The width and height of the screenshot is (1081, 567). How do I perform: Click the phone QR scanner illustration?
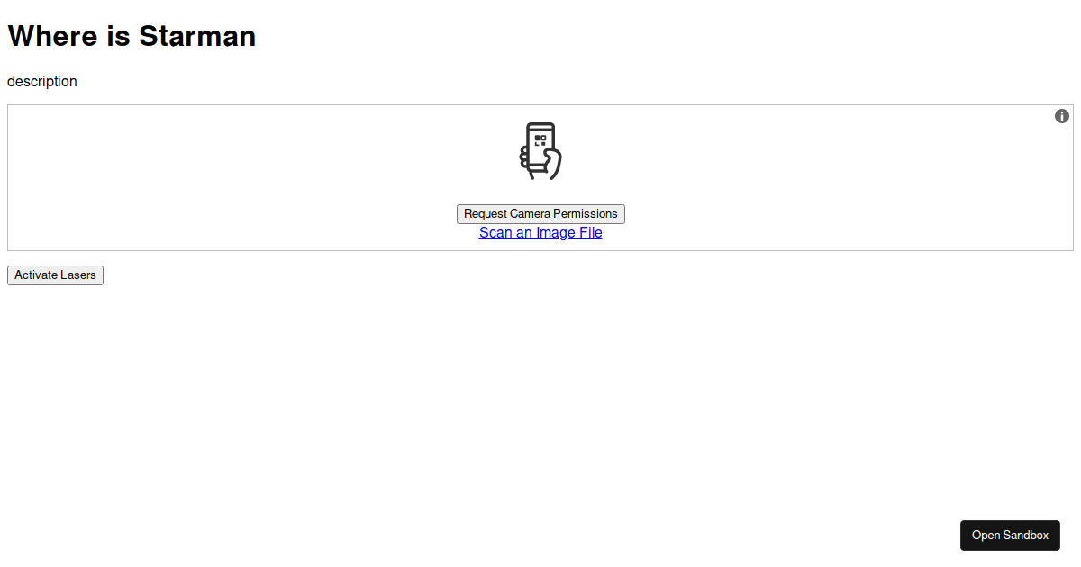tap(540, 151)
